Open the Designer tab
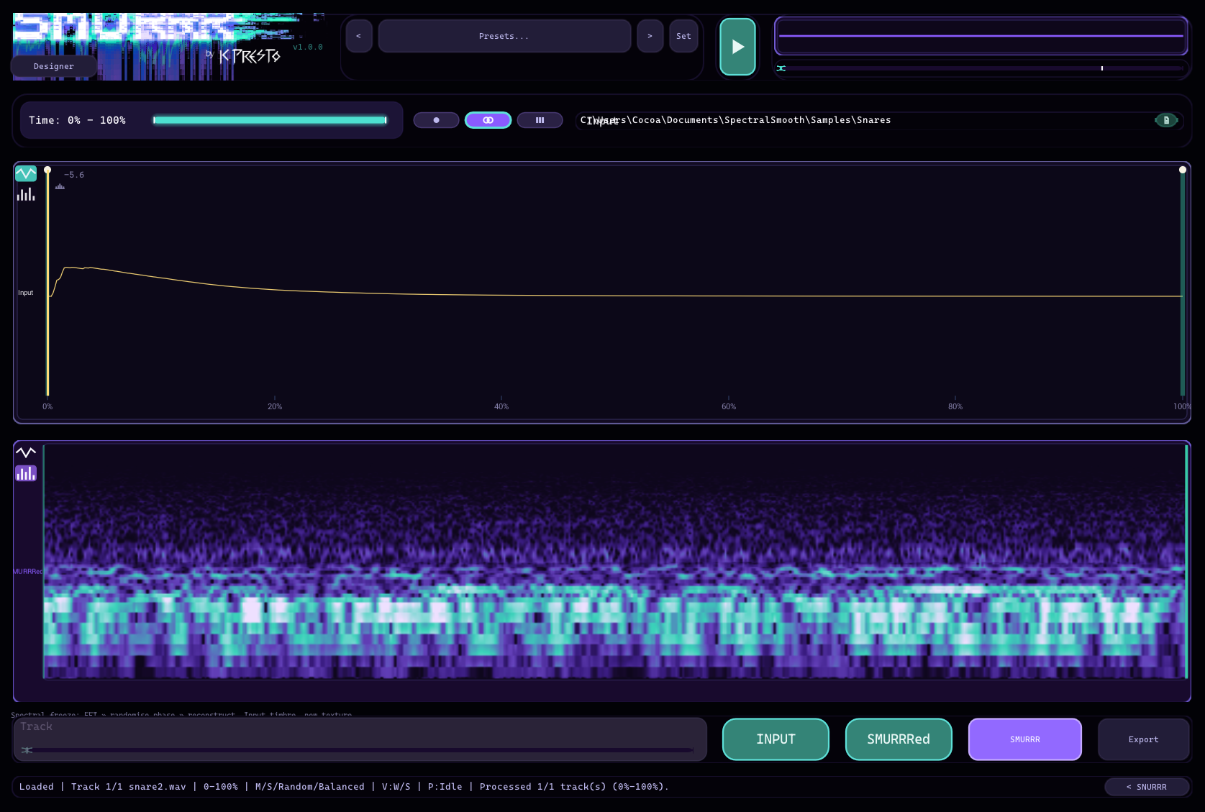This screenshot has height=812, width=1205. 54,66
